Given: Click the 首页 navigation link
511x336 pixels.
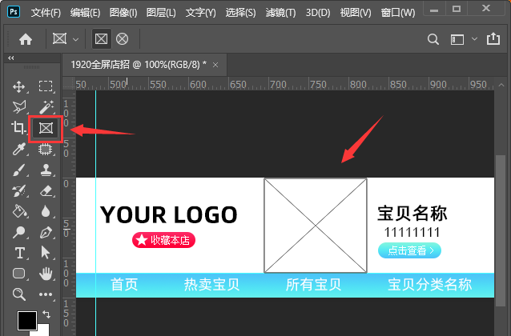Looking at the screenshot, I should [x=124, y=284].
